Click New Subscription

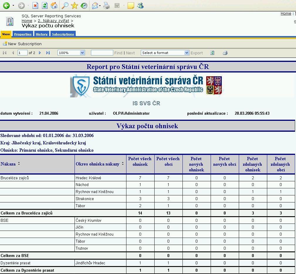[22, 44]
